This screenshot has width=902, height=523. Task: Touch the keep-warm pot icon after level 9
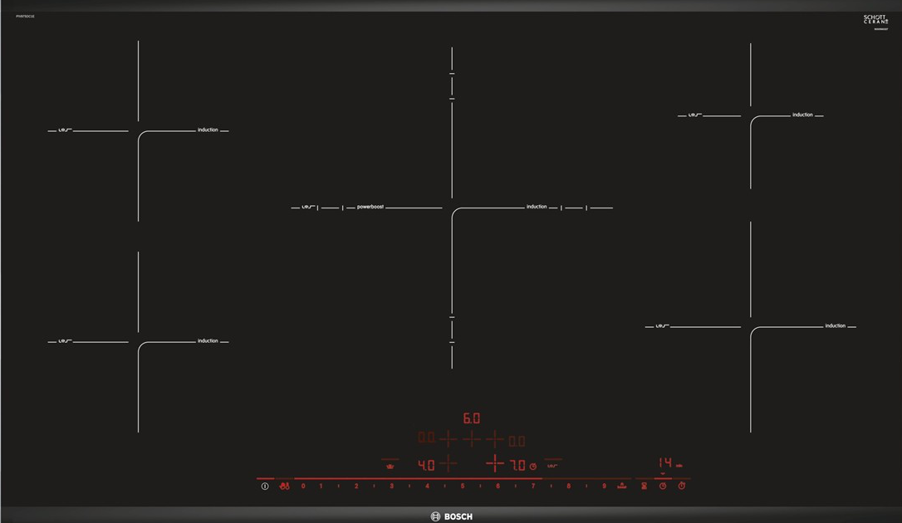[621, 486]
